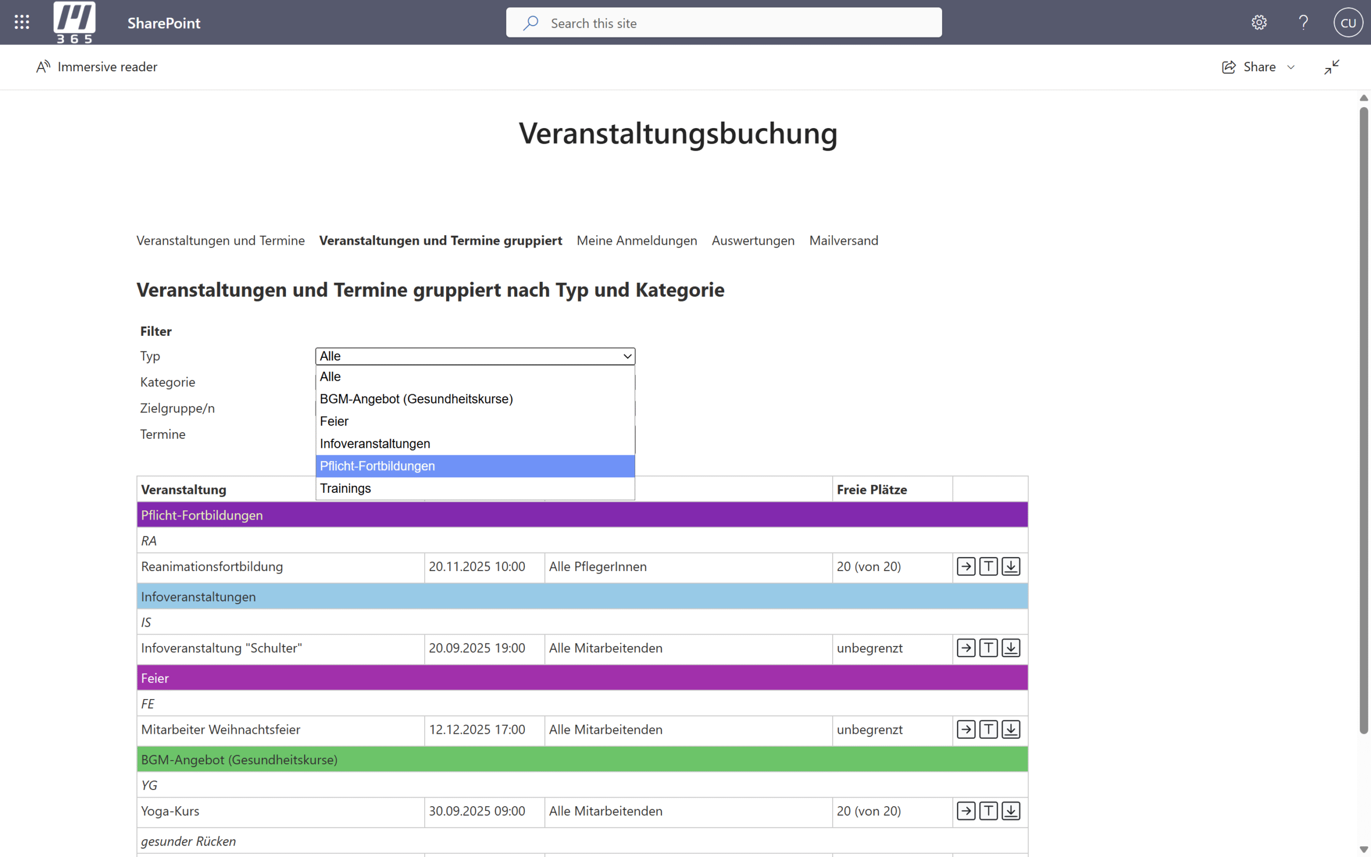Open the app launcher waffle icon
The width and height of the screenshot is (1371, 857).
coord(21,22)
